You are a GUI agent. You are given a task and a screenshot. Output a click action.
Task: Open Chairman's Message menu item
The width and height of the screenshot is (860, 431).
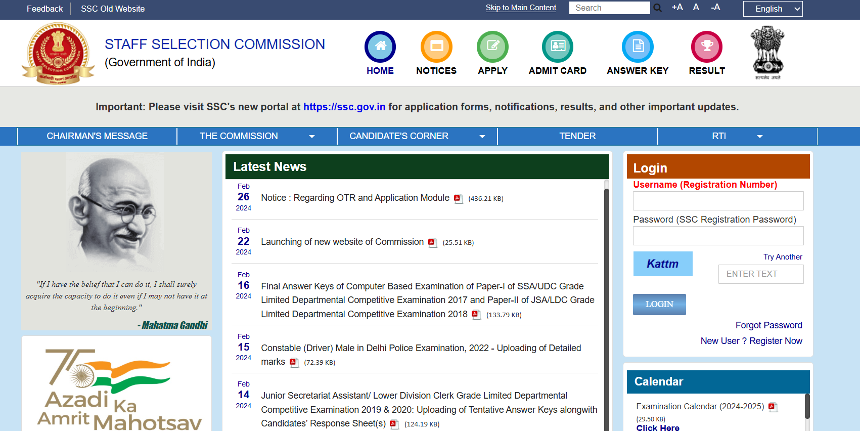(x=97, y=136)
